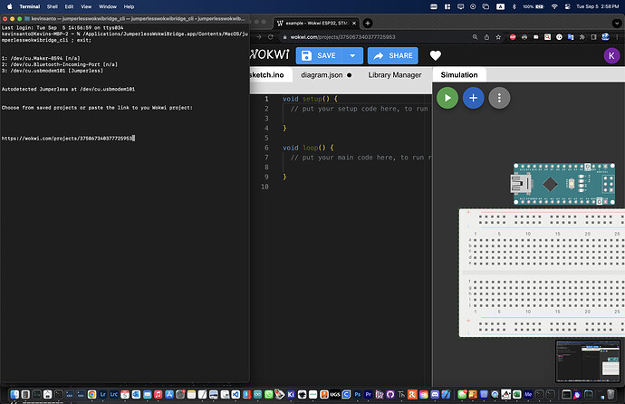
Task: Click the SHARE button
Action: [392, 55]
